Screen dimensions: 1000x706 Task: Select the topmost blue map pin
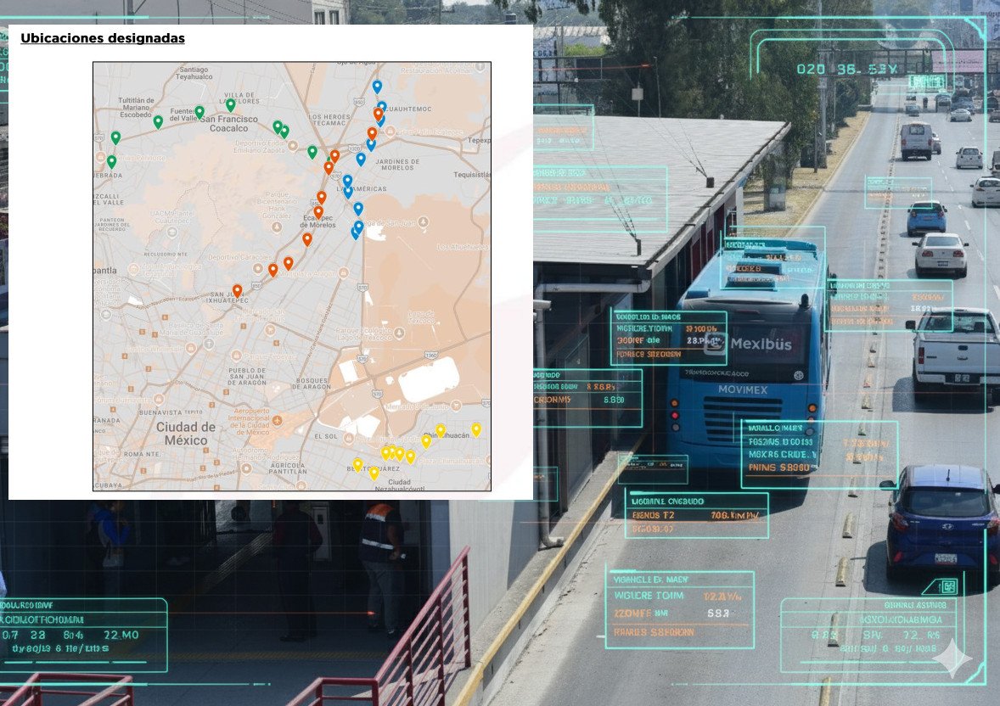point(377,86)
